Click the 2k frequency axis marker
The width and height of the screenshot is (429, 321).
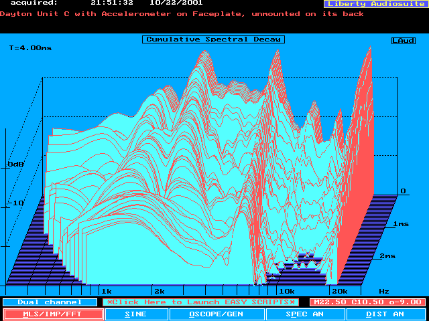coord(159,292)
